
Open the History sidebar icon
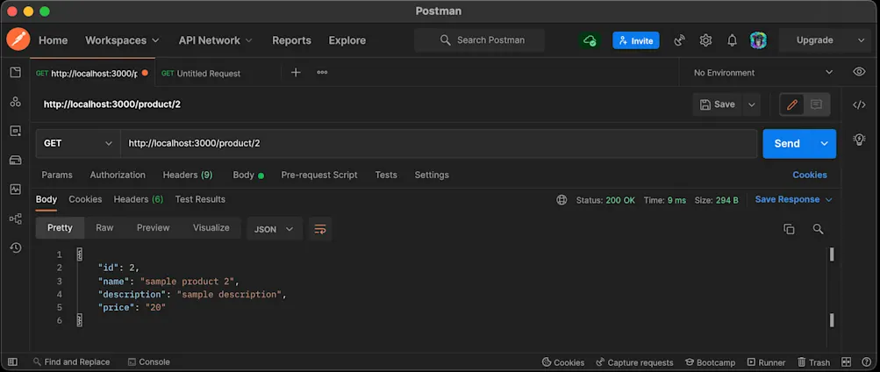click(x=15, y=247)
